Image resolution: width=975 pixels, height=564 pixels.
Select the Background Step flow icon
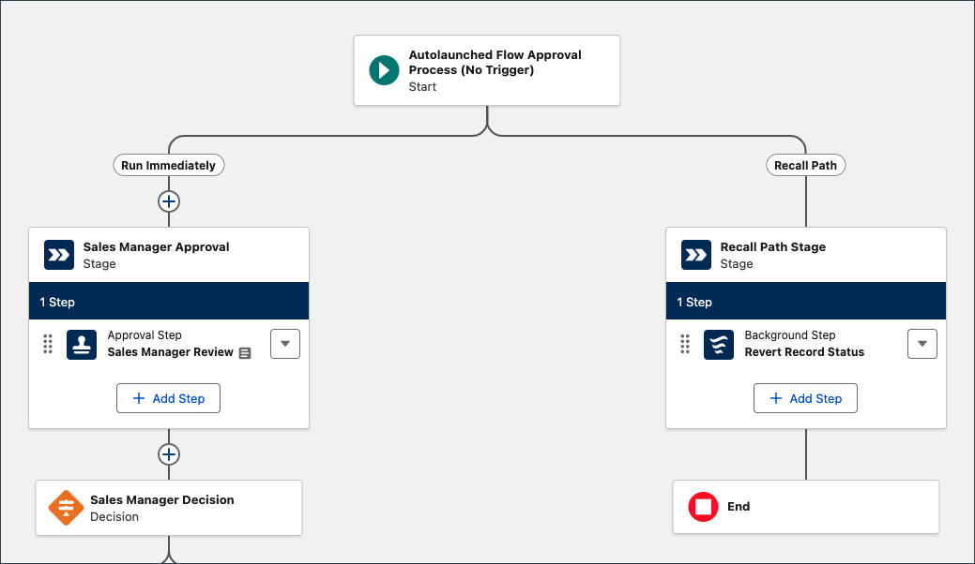[x=719, y=344]
